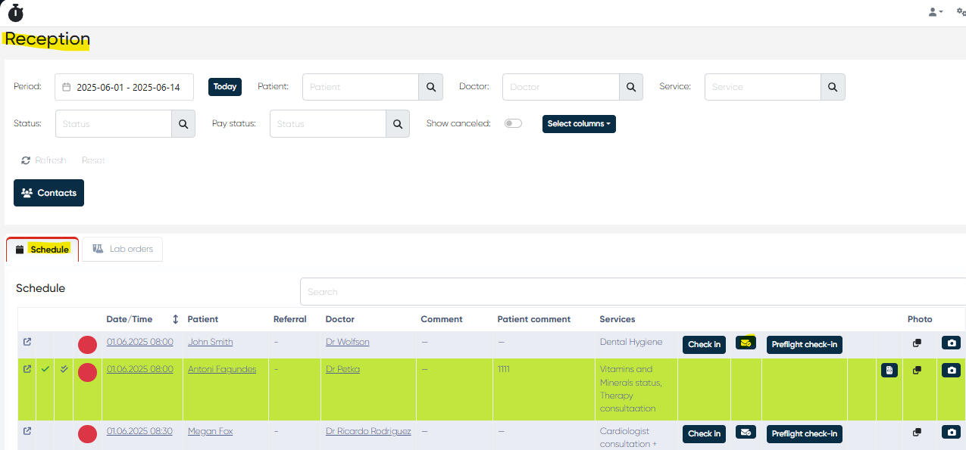
Task: Open the Contacts button
Action: click(48, 193)
